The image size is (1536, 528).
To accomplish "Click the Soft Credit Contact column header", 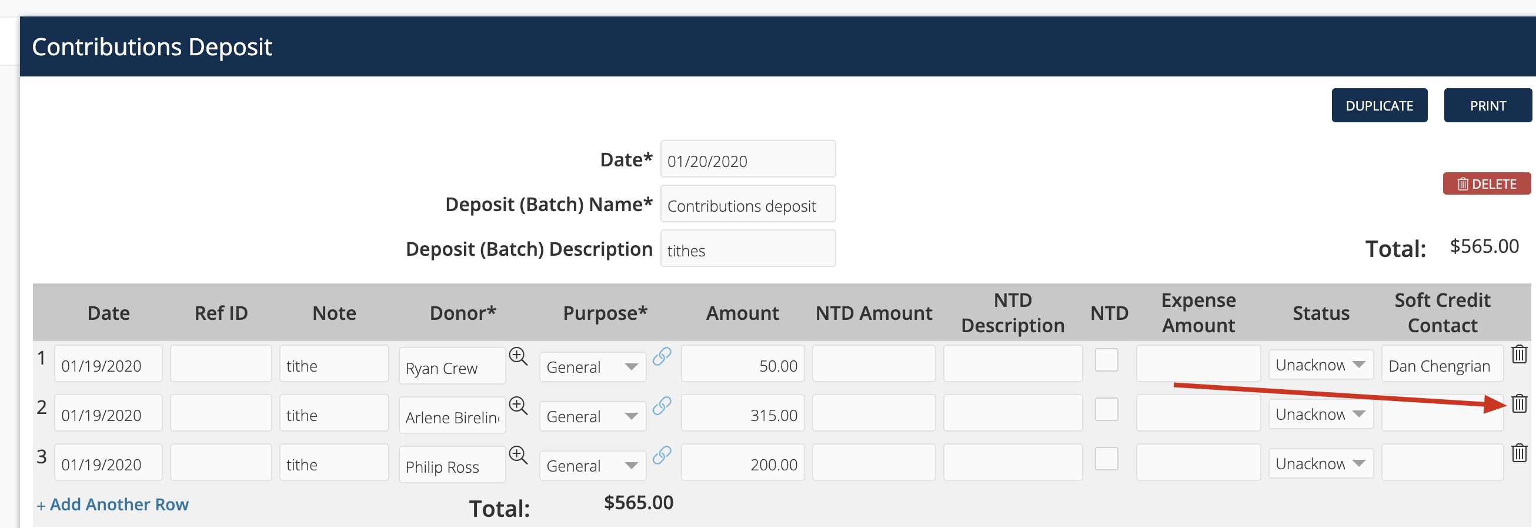I will tap(1442, 313).
